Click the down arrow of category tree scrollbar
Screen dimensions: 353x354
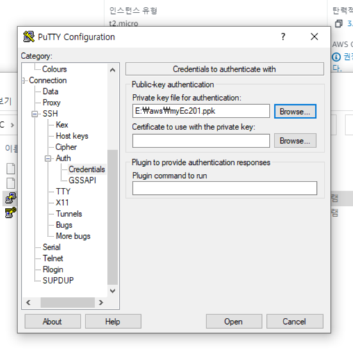click(113, 291)
